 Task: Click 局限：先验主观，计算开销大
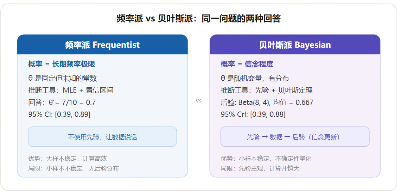pyautogui.click(x=260, y=168)
